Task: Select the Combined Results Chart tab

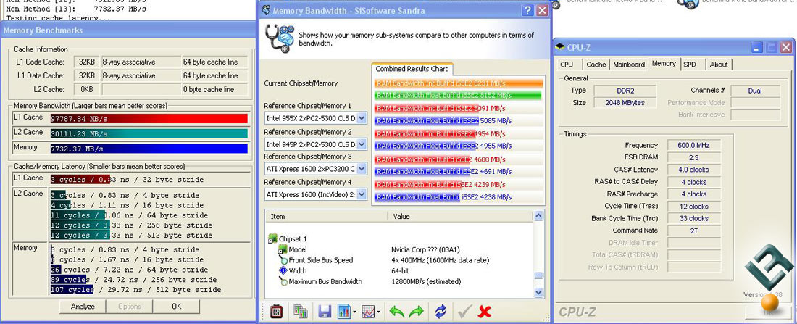Action: [412, 69]
